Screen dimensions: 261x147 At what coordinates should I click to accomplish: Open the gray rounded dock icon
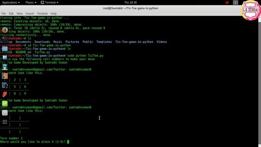click(4, 113)
